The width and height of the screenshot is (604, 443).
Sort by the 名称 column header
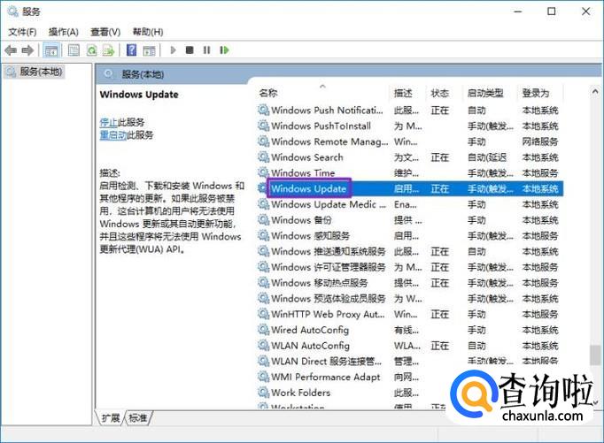click(x=268, y=93)
